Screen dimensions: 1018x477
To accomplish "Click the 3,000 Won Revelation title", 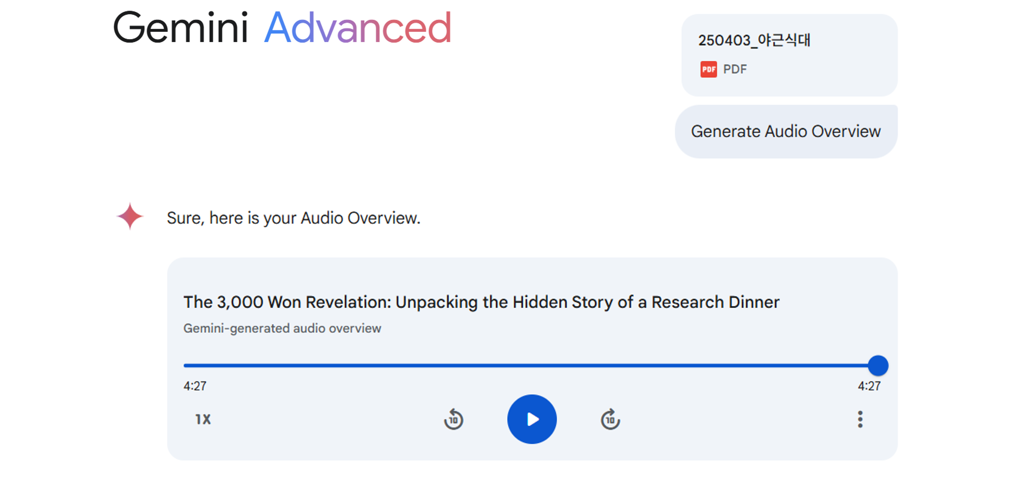I will point(481,302).
